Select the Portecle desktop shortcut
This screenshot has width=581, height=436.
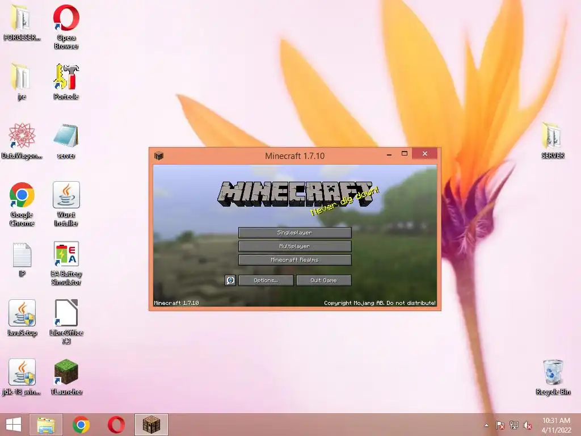pyautogui.click(x=66, y=82)
